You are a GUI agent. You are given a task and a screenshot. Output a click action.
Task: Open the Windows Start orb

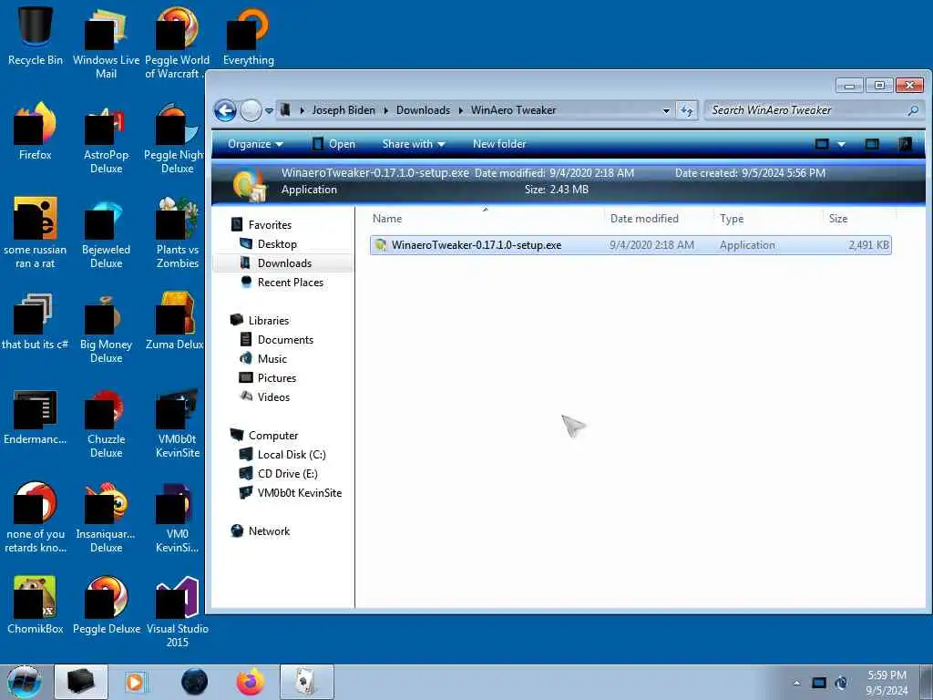point(24,682)
